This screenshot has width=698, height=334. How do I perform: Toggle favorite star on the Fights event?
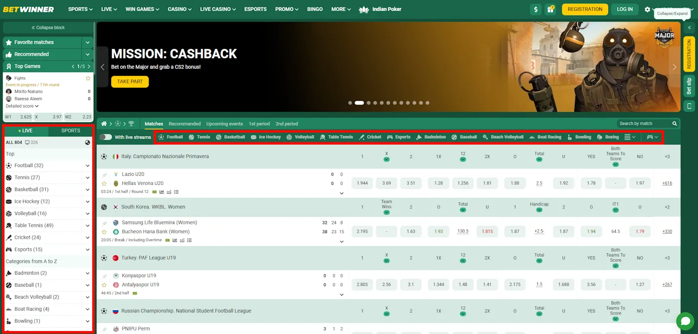point(88,78)
